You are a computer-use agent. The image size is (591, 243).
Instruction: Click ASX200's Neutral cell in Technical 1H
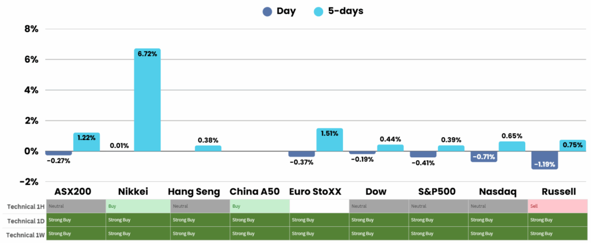pos(76,206)
